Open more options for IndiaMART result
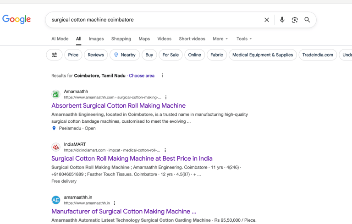Image resolution: width=352 pixels, height=224 pixels. 165,150
